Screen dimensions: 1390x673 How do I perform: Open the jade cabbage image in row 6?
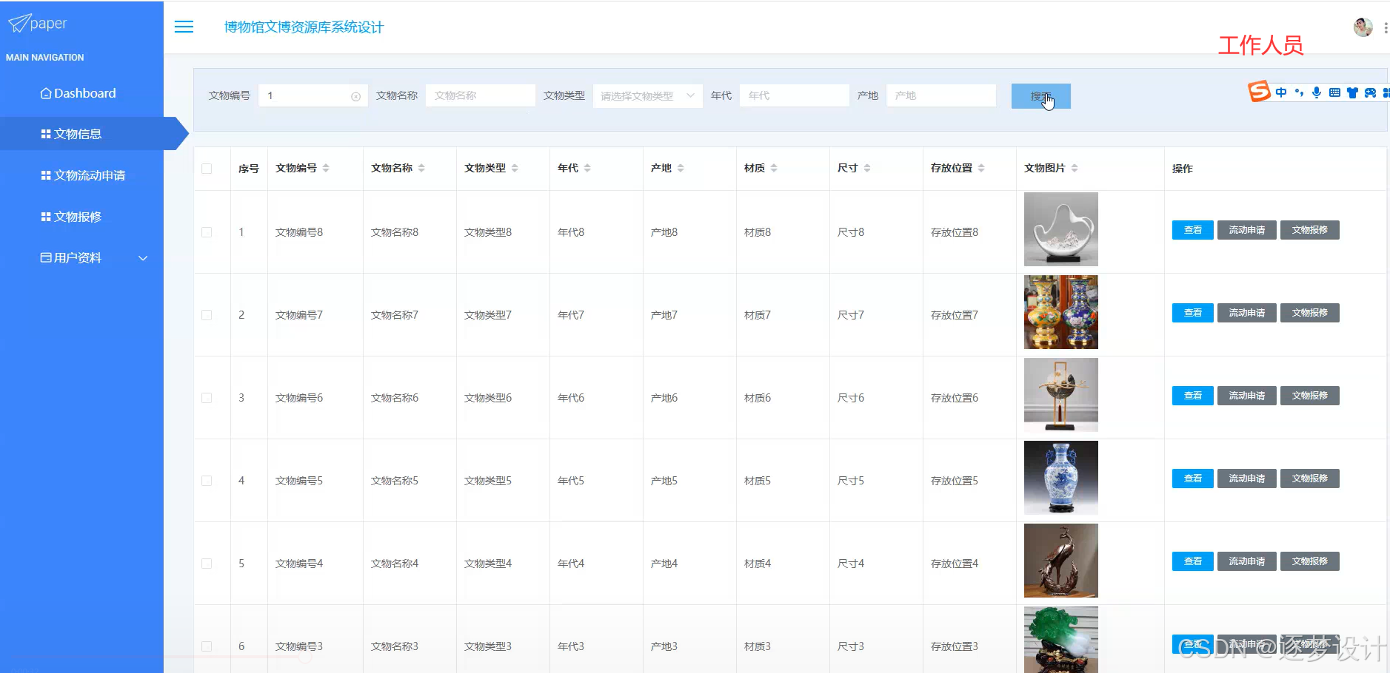click(x=1060, y=640)
